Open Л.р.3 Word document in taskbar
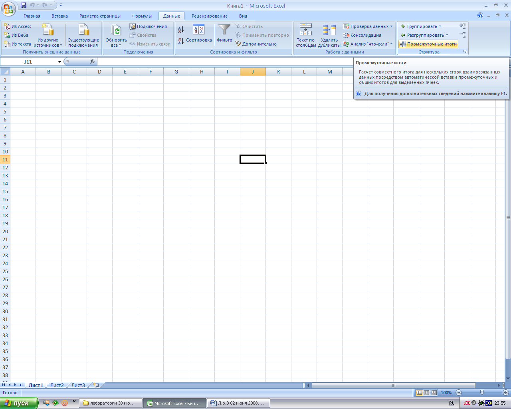This screenshot has width=511, height=409. (239, 403)
